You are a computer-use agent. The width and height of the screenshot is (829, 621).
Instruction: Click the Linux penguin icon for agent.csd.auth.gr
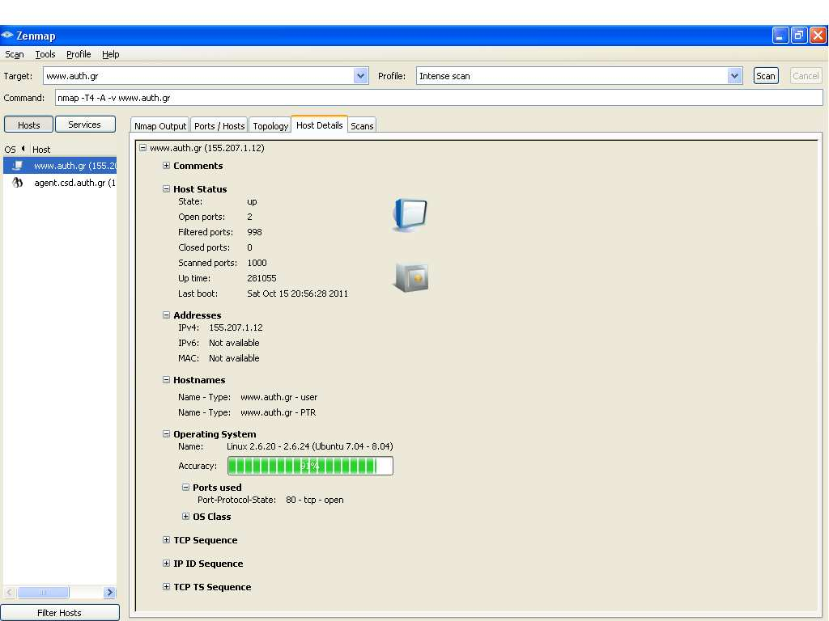[x=18, y=183]
